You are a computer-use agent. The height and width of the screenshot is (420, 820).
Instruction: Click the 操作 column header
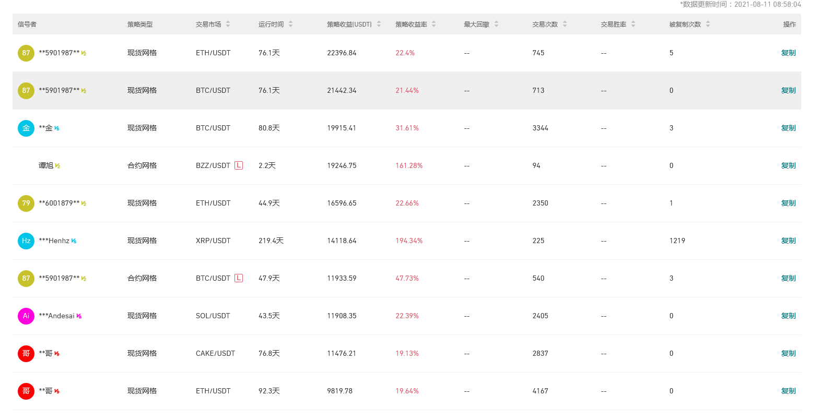tap(790, 25)
